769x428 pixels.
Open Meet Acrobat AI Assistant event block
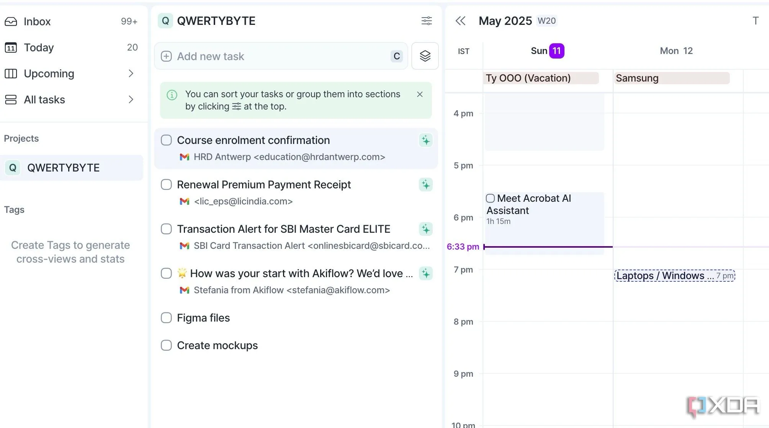pos(545,223)
